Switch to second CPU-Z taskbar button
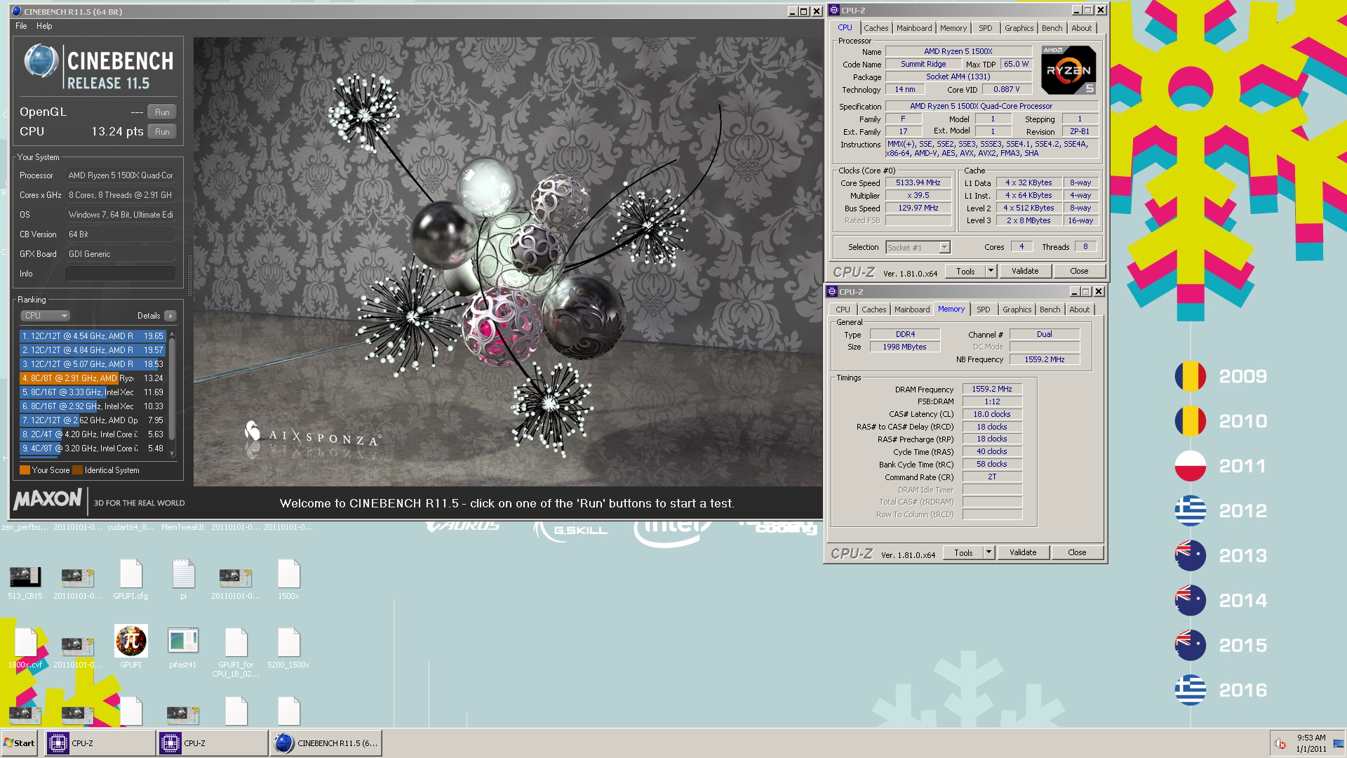 (213, 743)
